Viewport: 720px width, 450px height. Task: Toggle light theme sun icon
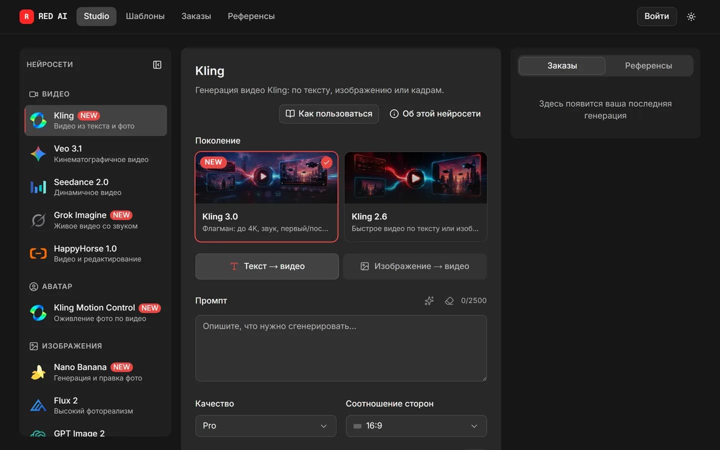(691, 16)
